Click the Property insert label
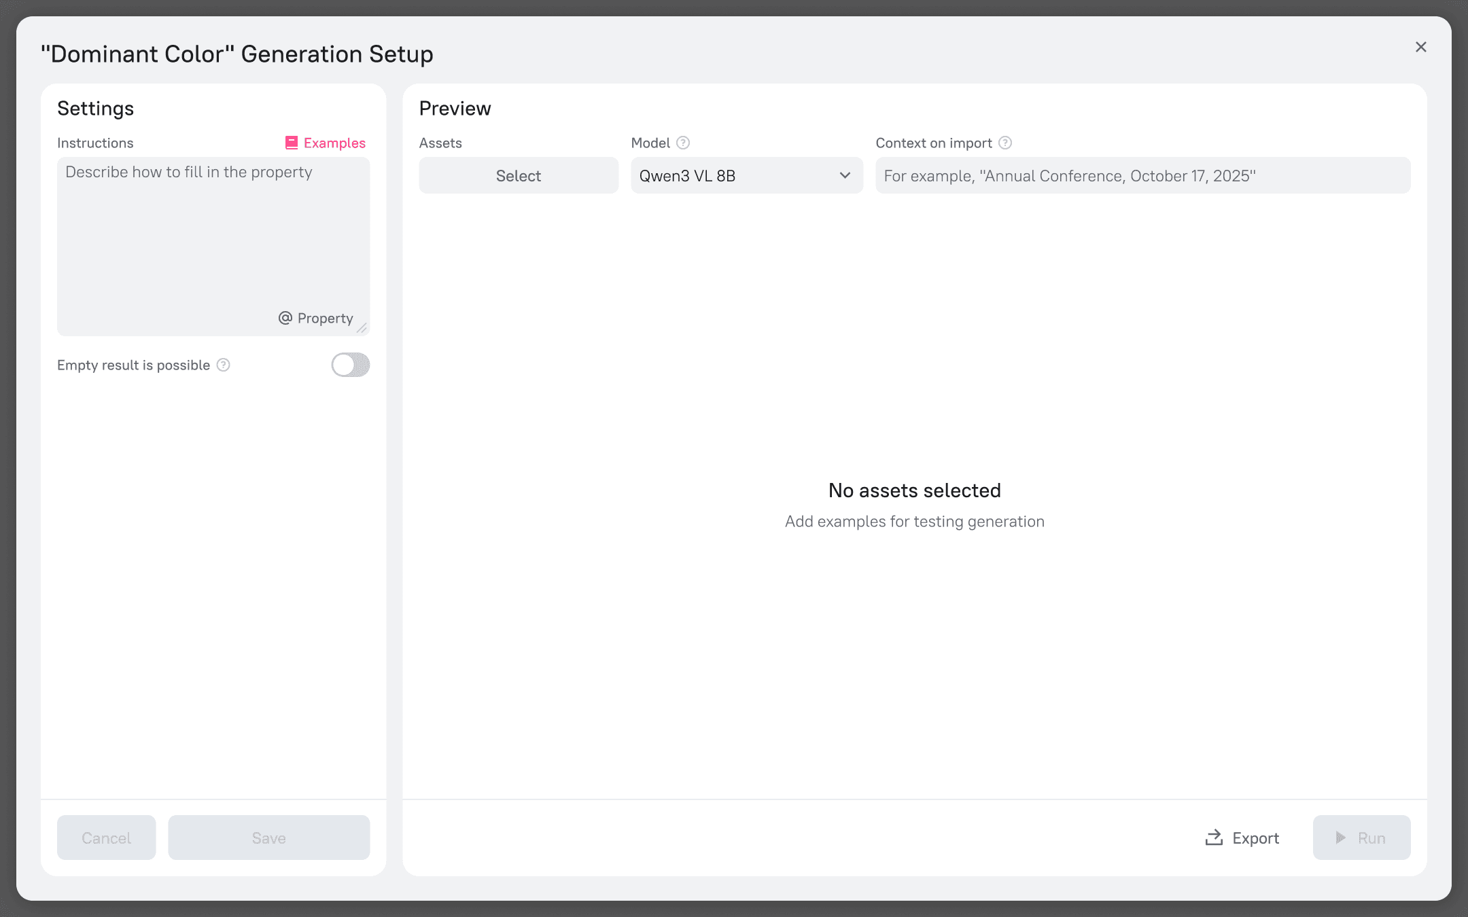Viewport: 1468px width, 917px height. (x=325, y=318)
